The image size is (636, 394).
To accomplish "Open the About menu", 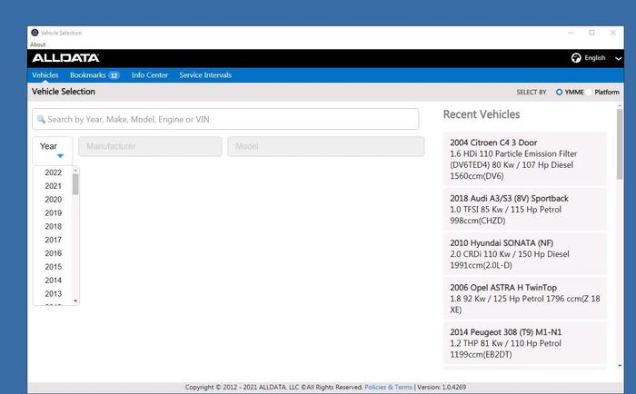I will click(37, 44).
